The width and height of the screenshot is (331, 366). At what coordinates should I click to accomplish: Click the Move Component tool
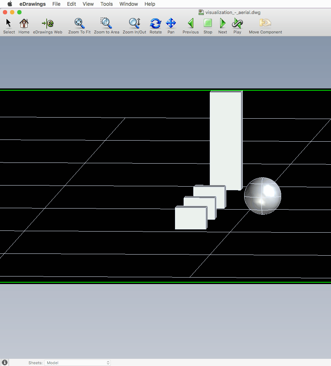click(265, 26)
